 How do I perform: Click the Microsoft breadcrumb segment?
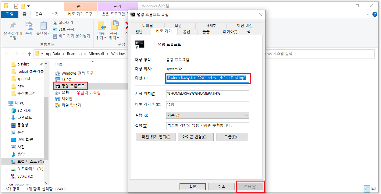click(x=97, y=54)
